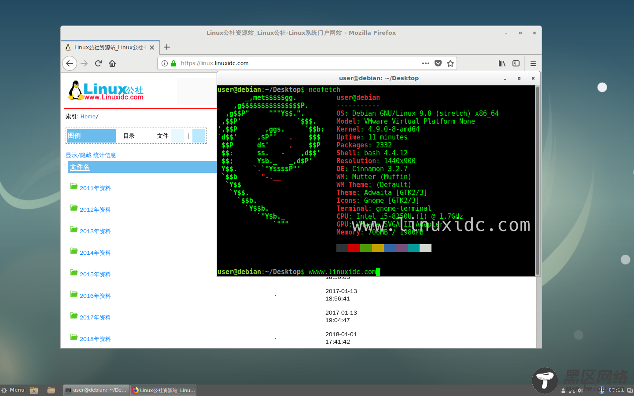Open the 2017年资料 folder link
This screenshot has height=396, width=634.
[95, 318]
